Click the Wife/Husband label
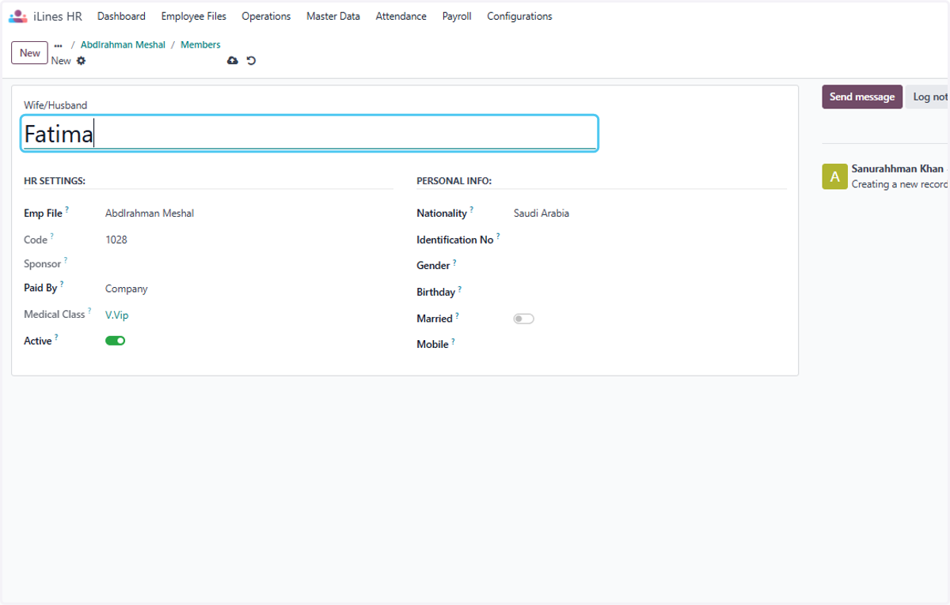Viewport: 950px width, 605px height. pyautogui.click(x=55, y=105)
